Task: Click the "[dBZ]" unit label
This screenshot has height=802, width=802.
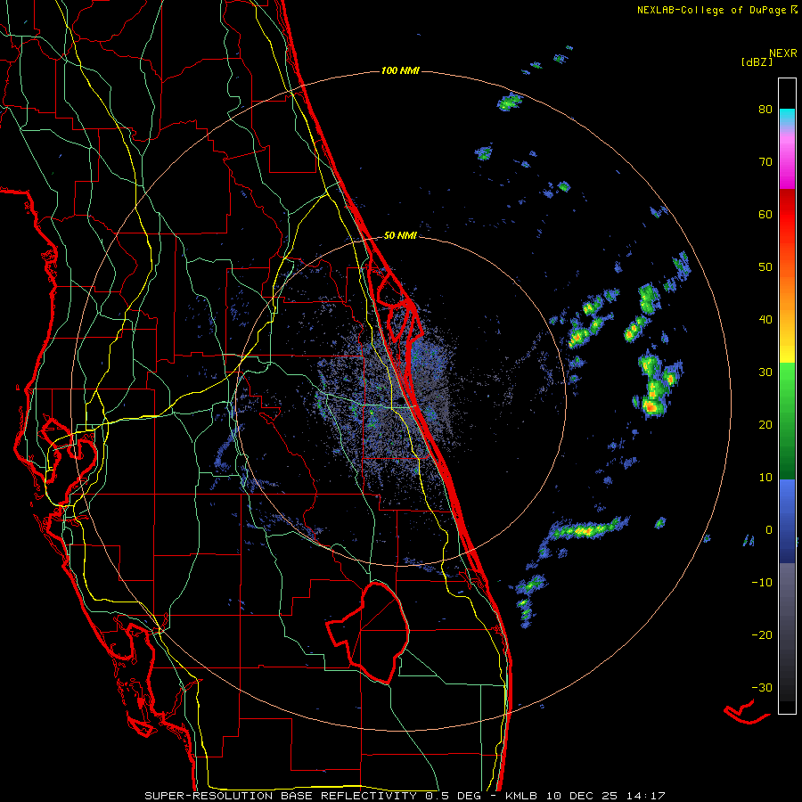Action: 757,62
